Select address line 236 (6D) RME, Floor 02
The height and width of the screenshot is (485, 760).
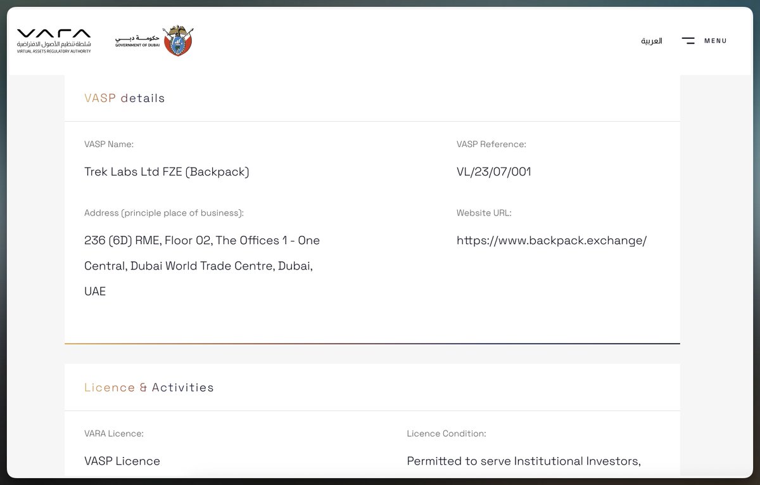[x=202, y=241]
